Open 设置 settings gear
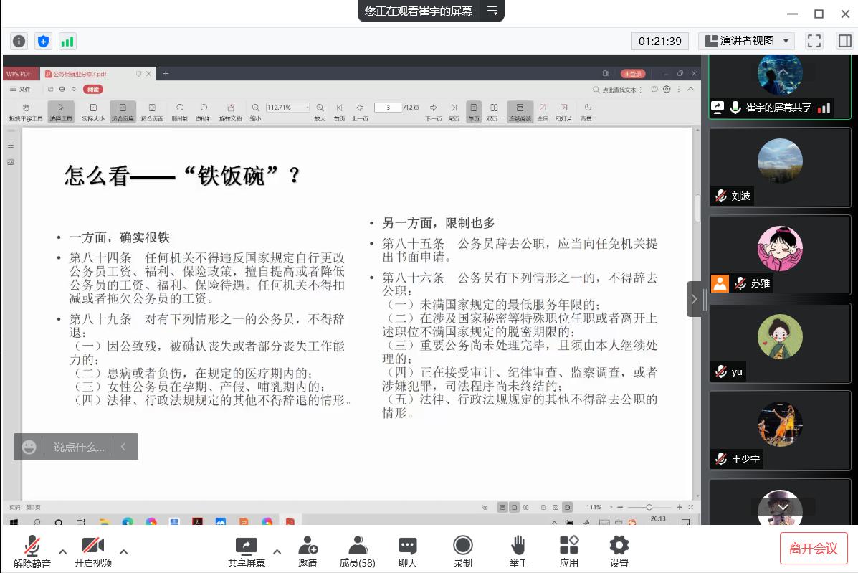 click(x=619, y=551)
